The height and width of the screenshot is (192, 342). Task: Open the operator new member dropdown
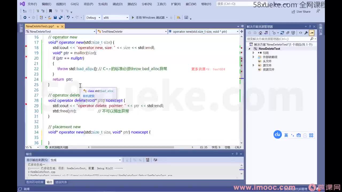pyautogui.click(x=204, y=31)
